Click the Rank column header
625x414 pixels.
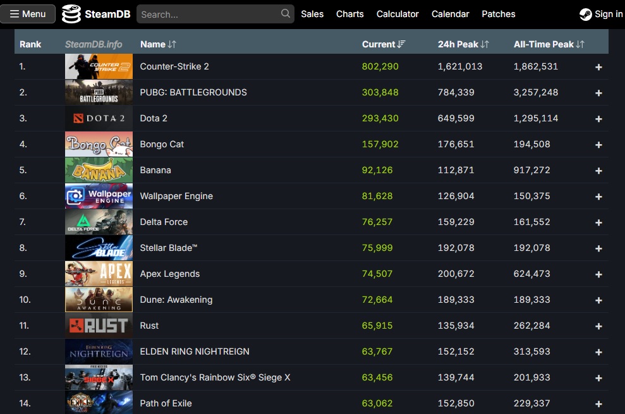tap(30, 44)
